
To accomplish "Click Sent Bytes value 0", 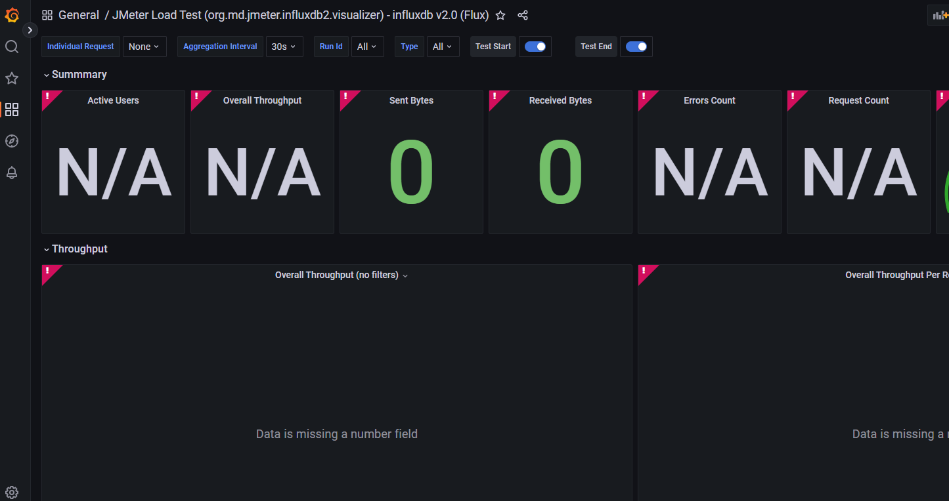I will click(x=411, y=173).
